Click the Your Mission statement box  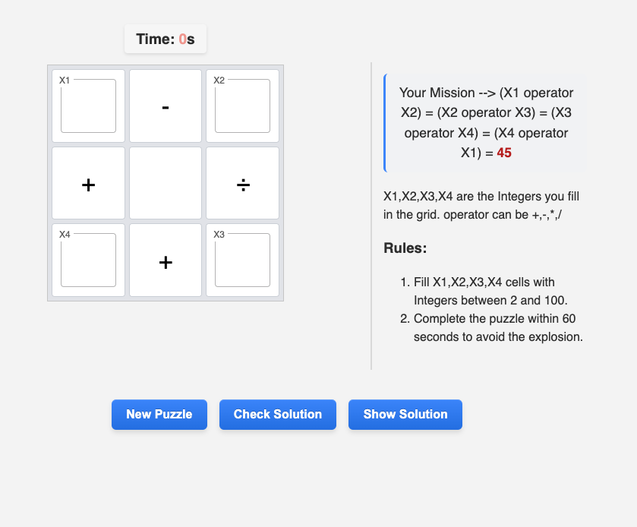(x=485, y=122)
